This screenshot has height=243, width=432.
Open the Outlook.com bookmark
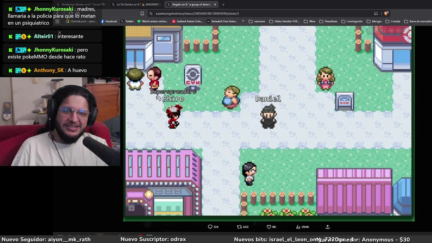tap(81, 21)
